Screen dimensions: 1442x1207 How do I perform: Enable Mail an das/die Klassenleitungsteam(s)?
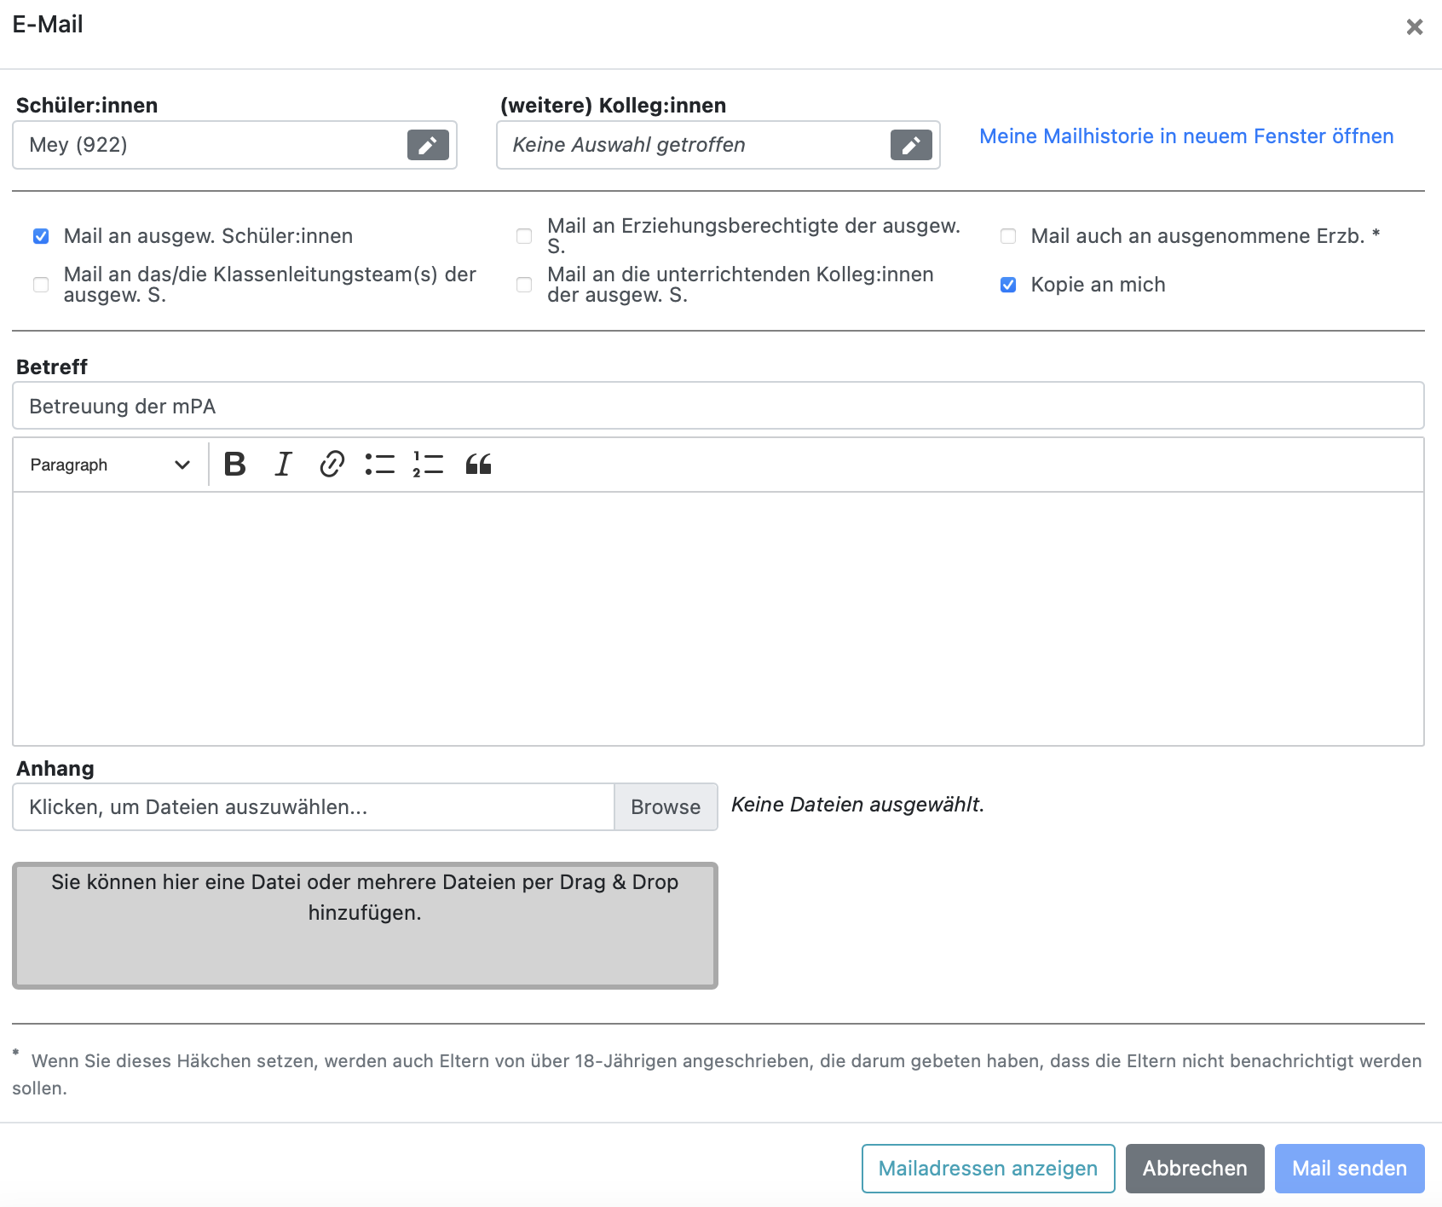[41, 285]
